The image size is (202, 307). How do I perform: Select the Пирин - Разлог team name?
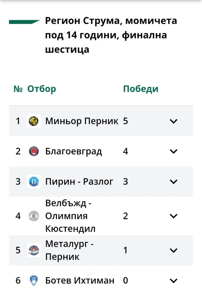pos(79,182)
